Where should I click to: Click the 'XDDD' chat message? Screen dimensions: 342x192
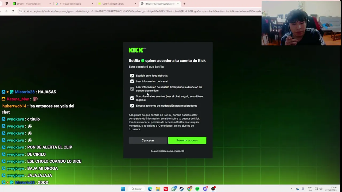[x=43, y=183]
